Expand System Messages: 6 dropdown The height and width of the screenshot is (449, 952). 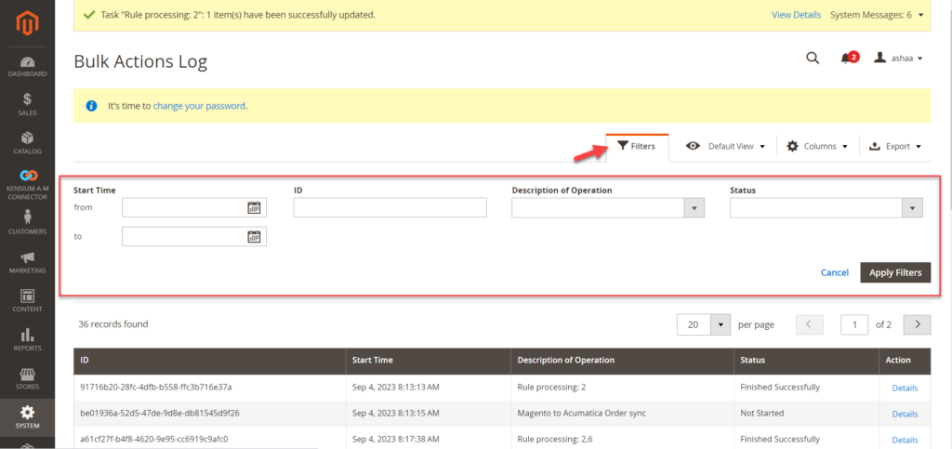(876, 15)
